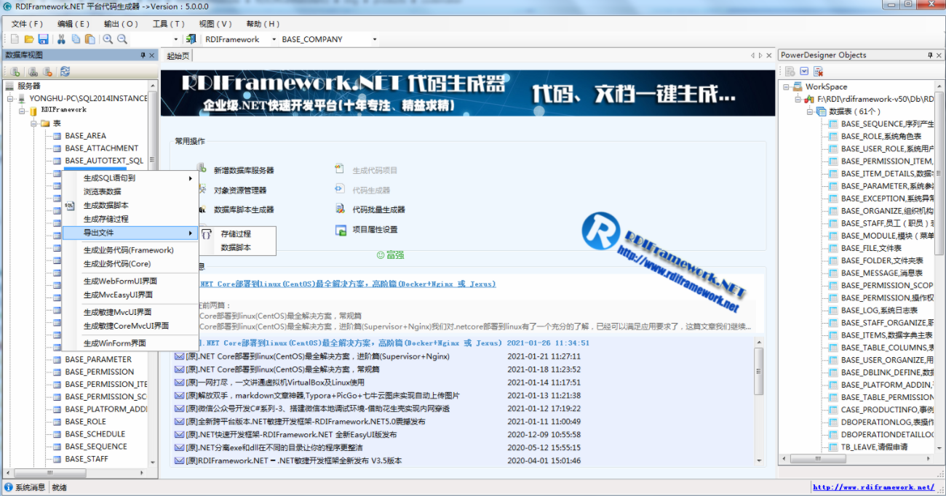
Task: Click the Copy toolbar icon
Action: (76, 39)
